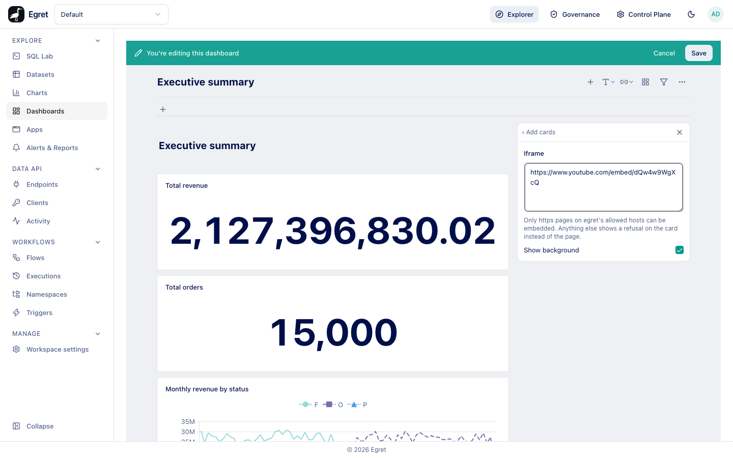
Task: Click the Iframe URL text field
Action: 604,187
